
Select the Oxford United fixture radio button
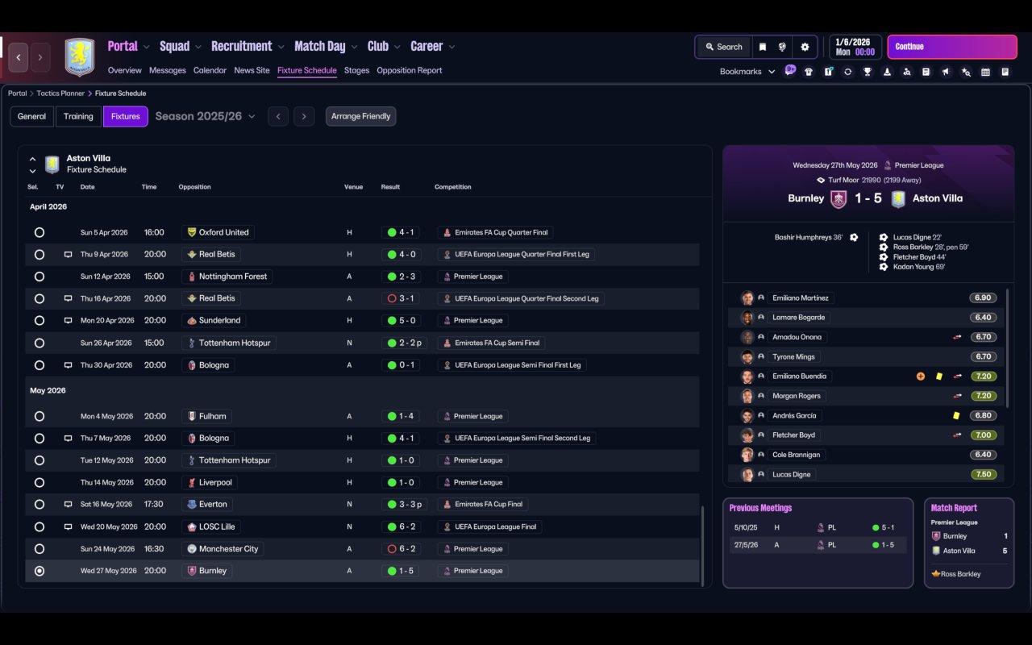[x=40, y=232]
